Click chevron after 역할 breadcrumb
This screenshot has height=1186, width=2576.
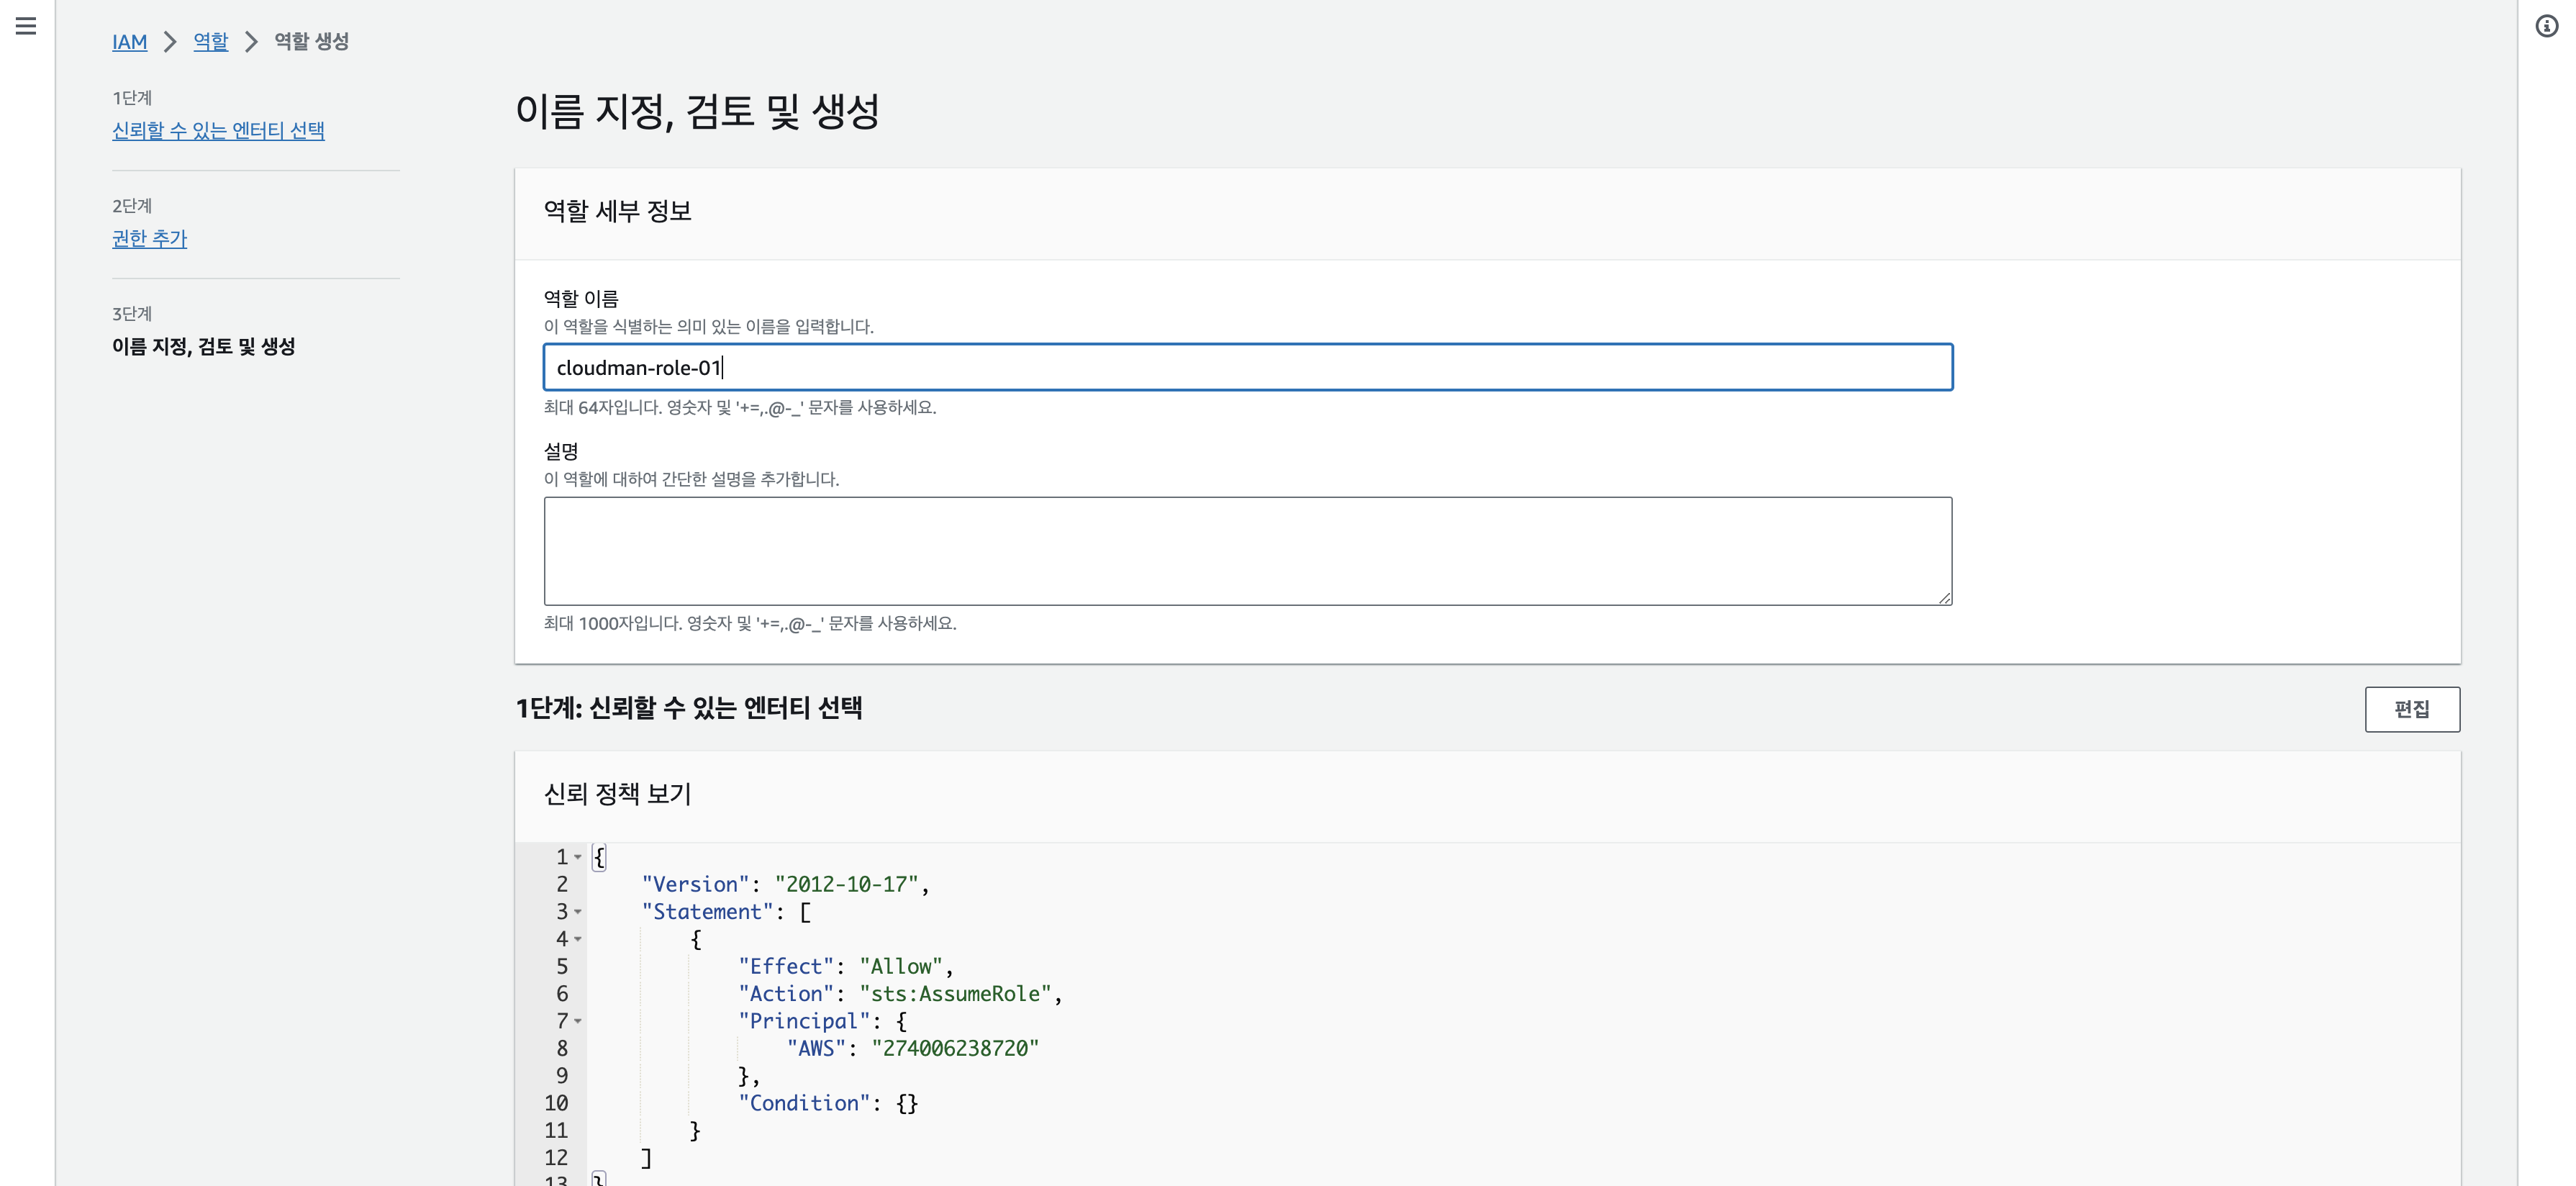point(252,42)
